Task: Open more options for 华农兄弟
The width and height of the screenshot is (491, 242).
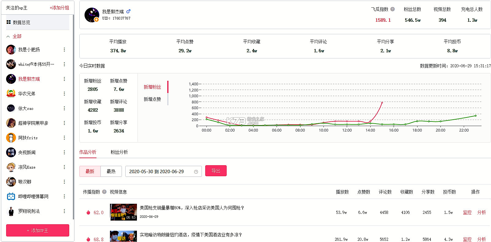Action: click(64, 94)
